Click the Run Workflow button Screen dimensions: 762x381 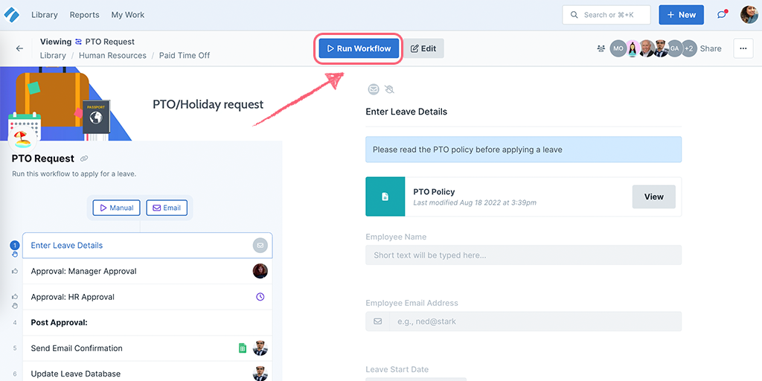point(359,48)
